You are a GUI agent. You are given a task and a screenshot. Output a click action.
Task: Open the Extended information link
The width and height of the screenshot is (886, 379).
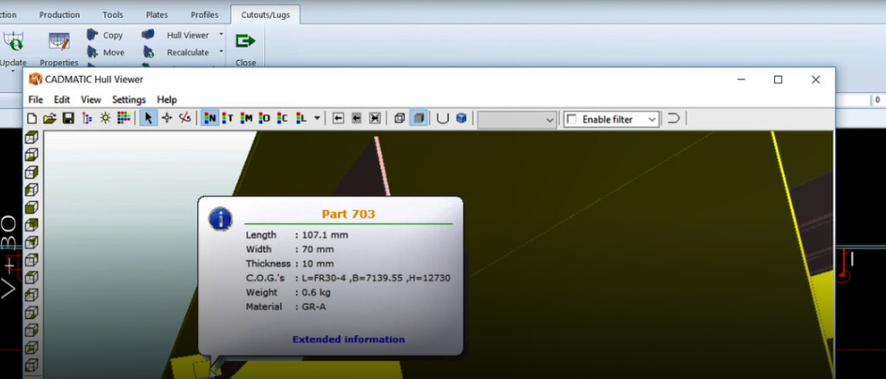348,340
